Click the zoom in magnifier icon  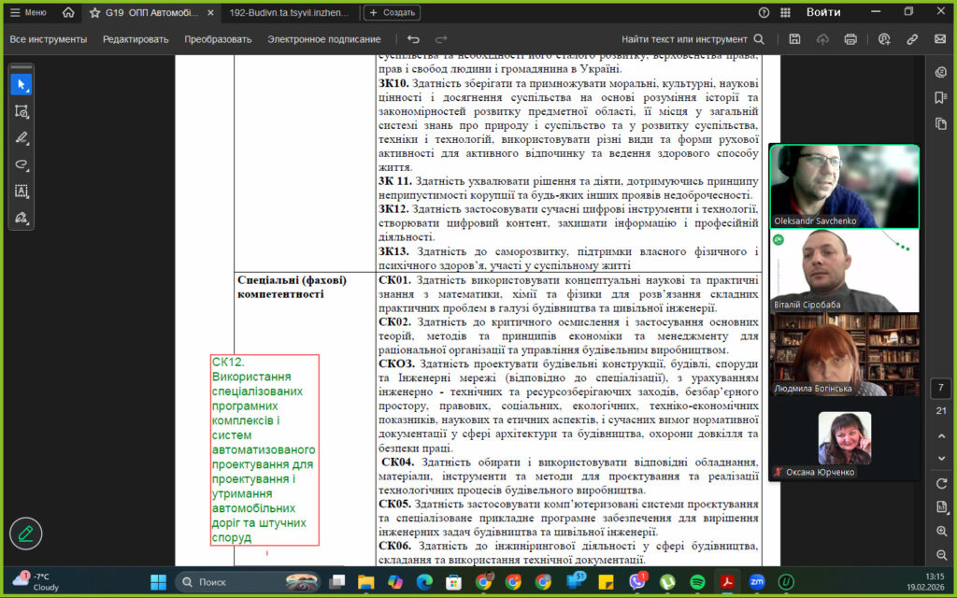click(941, 531)
